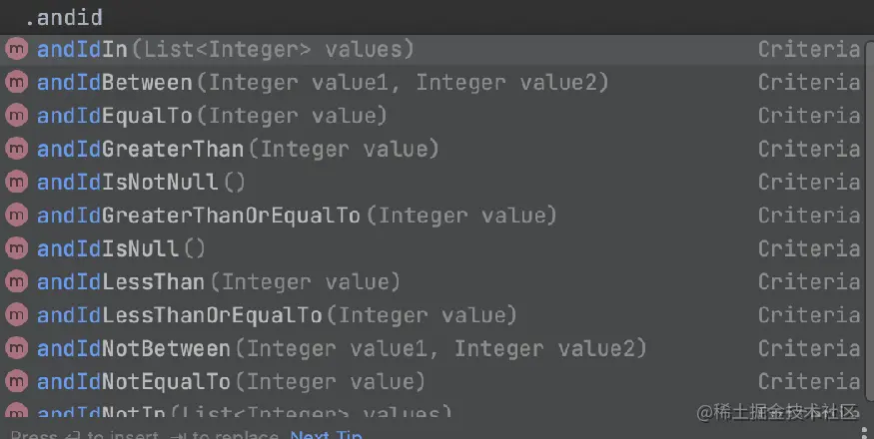The image size is (874, 439).
Task: Click method icon beside andIdLessThan
Action: click(x=16, y=281)
